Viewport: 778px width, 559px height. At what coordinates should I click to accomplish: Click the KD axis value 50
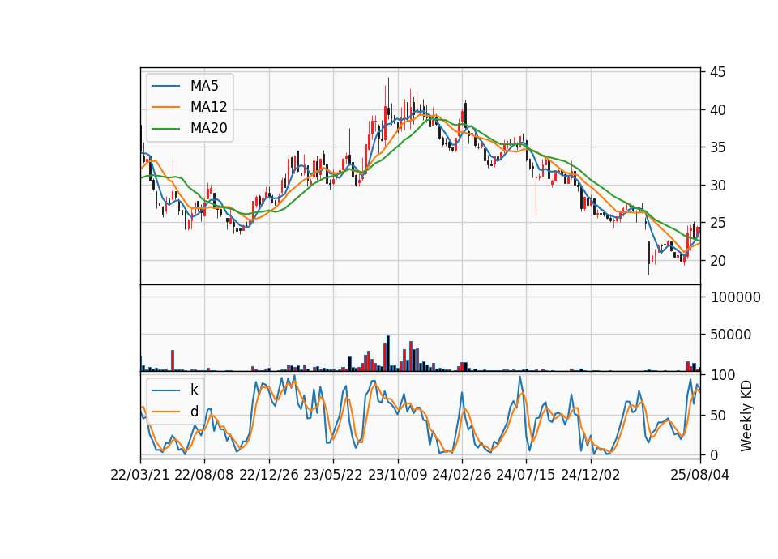coord(717,416)
